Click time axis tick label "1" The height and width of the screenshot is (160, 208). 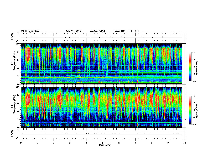pyautogui.click(x=37, y=143)
